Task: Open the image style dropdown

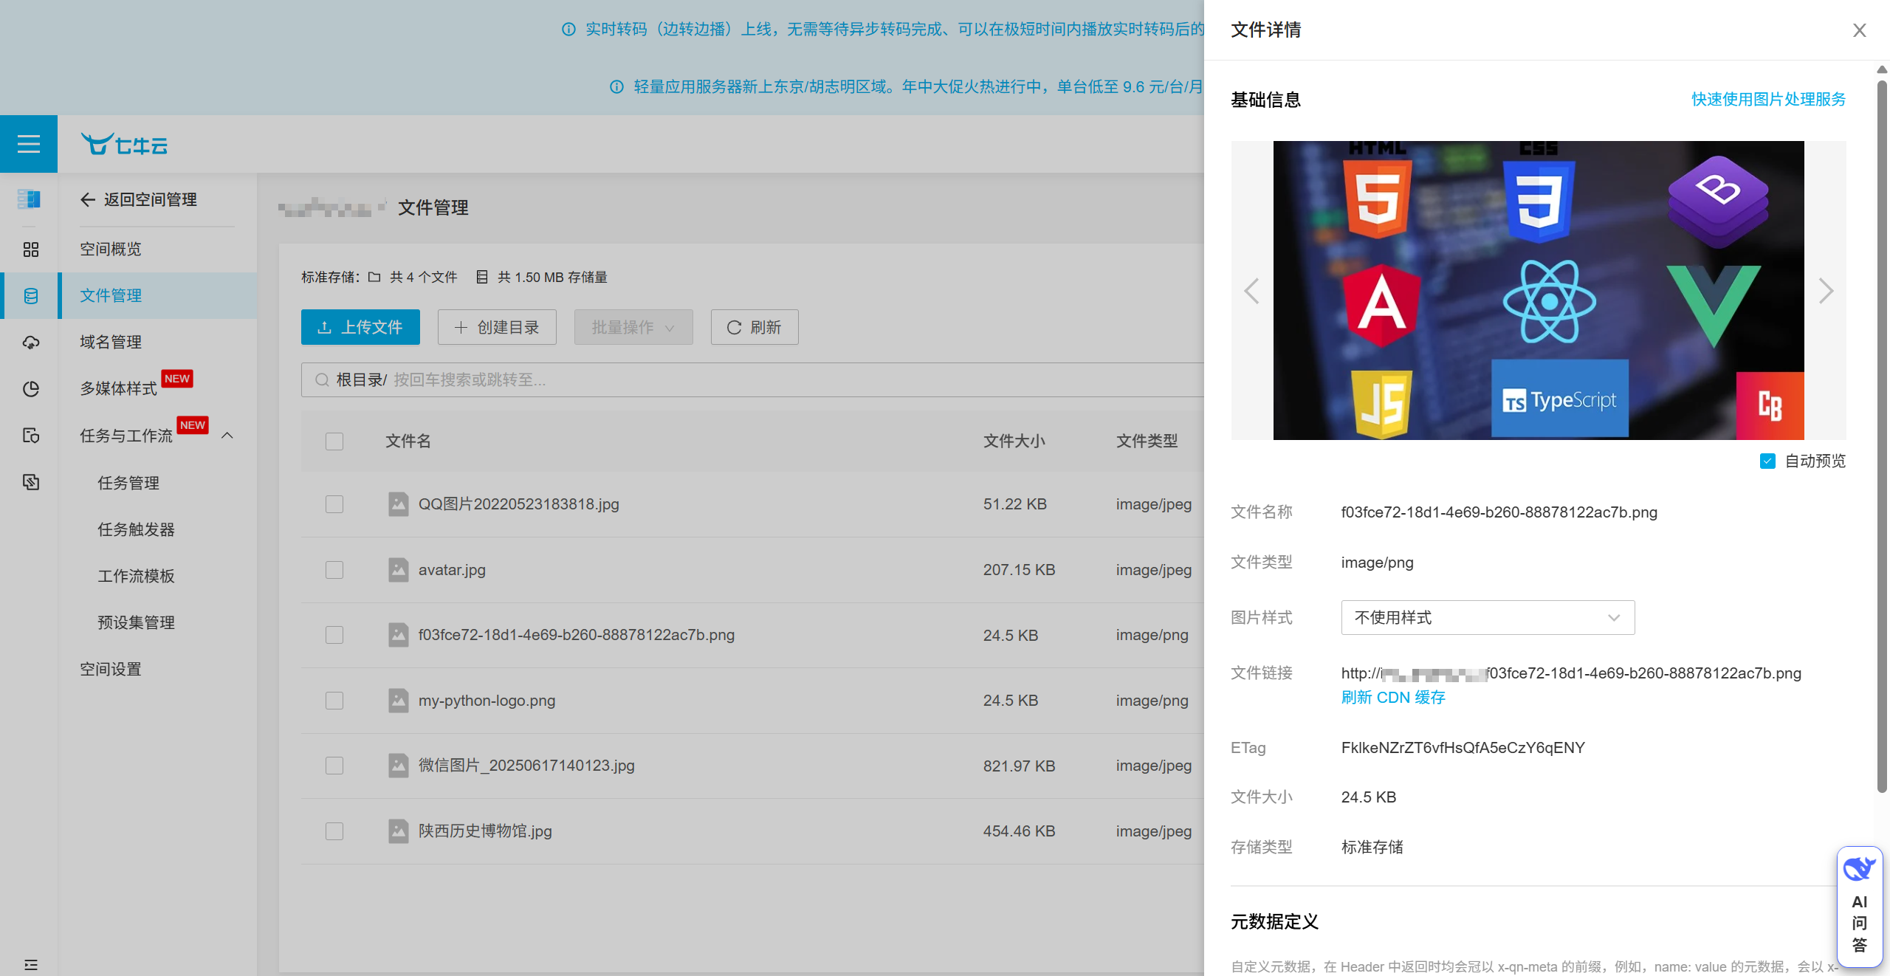Action: click(x=1487, y=618)
